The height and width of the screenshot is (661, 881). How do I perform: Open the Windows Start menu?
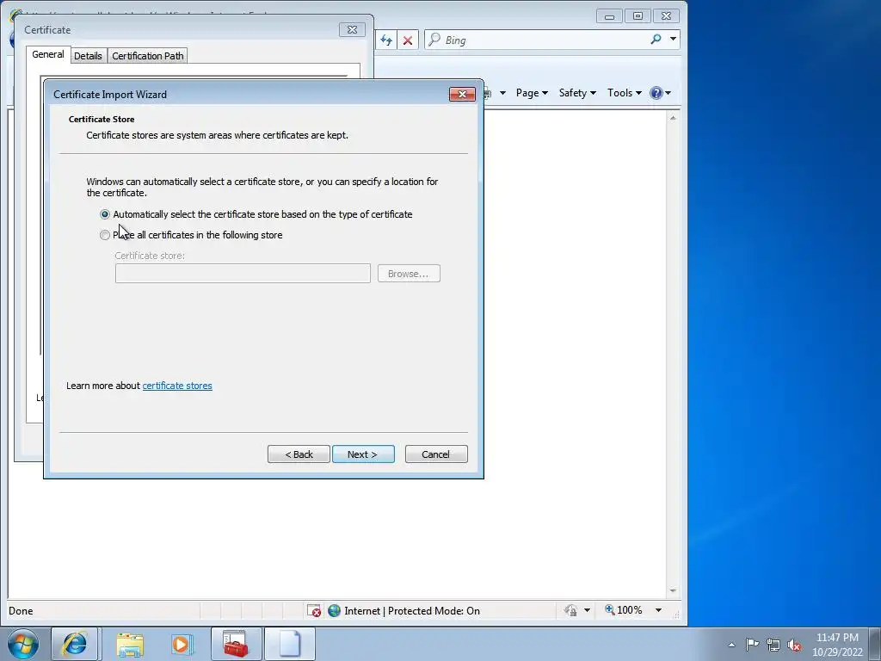pos(23,644)
